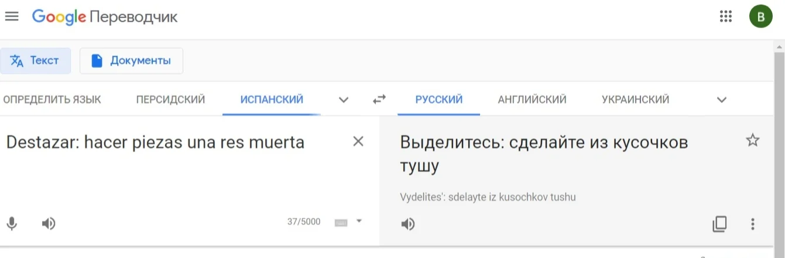Swap source and target languages
The image size is (785, 258).
point(379,99)
